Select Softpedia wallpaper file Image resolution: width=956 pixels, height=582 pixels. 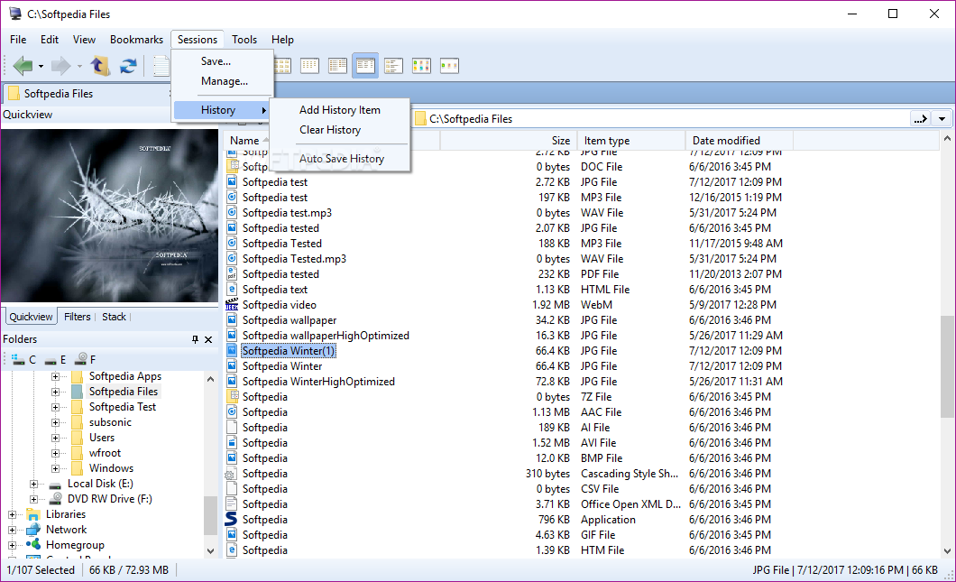(290, 320)
